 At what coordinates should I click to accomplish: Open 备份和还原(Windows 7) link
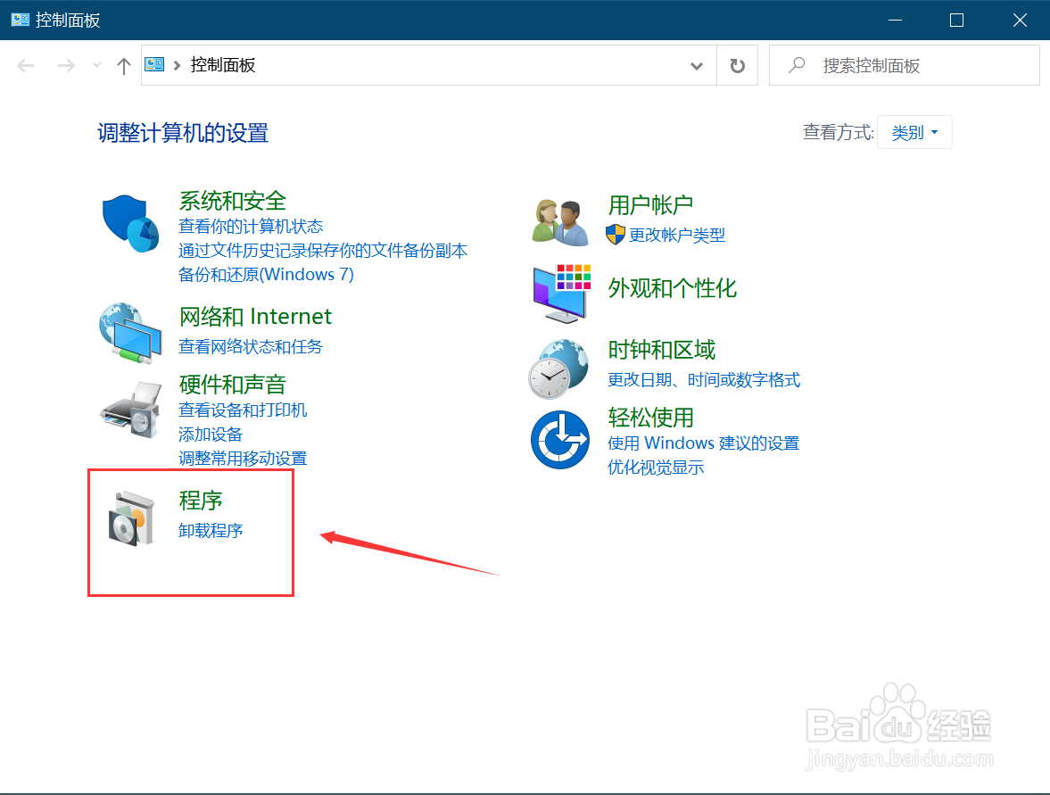click(266, 275)
